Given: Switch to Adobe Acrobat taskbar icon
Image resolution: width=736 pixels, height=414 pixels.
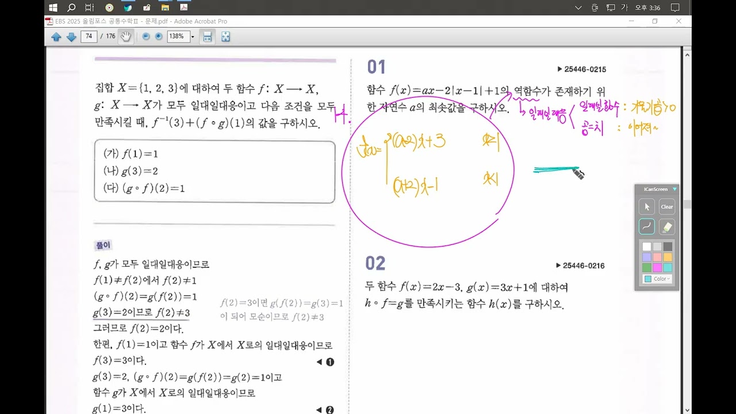Looking at the screenshot, I should coord(184,7).
